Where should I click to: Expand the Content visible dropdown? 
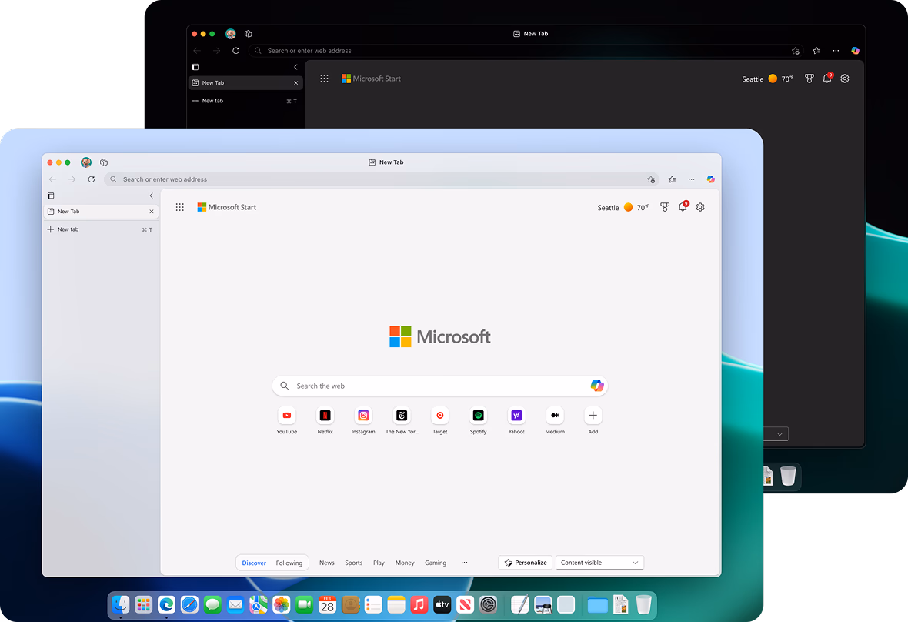[x=599, y=563]
